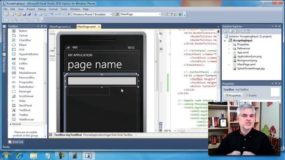The image size is (285, 160).
Task: Select the WebBrowser control in Toolbox
Action: (x=26, y=120)
